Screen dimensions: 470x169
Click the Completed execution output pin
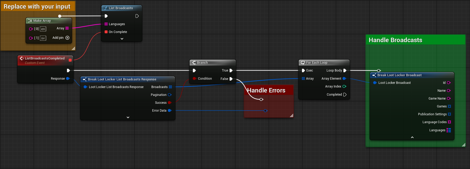[345, 95]
